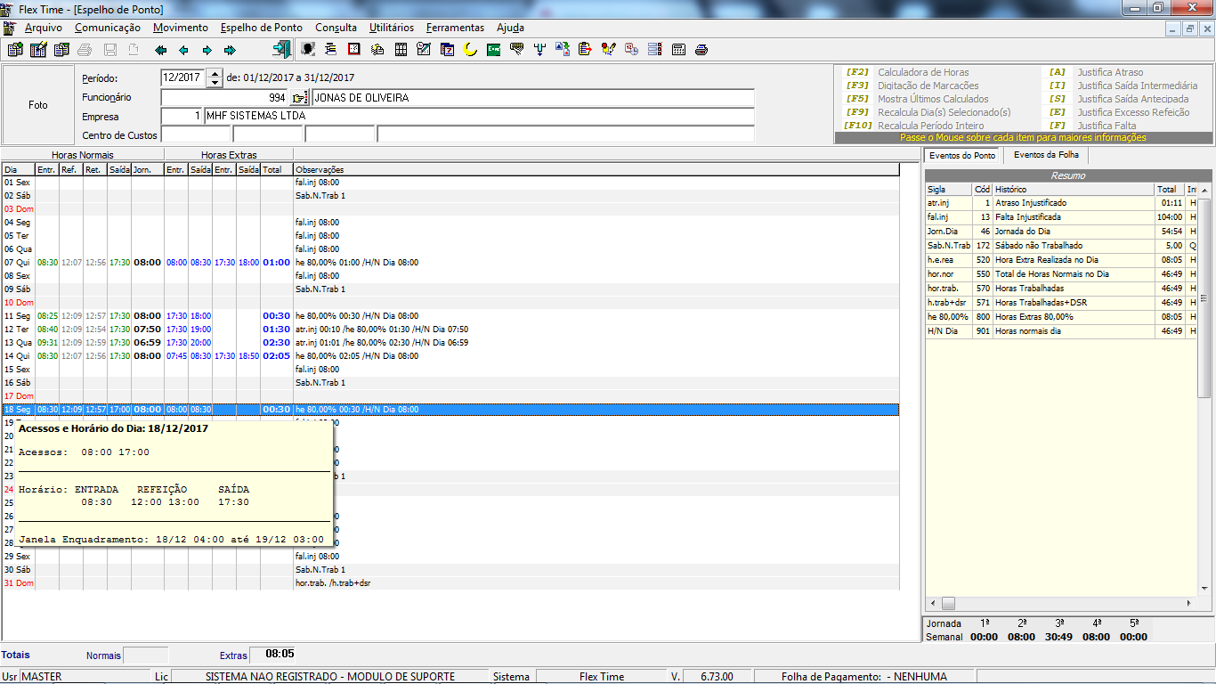Click the red-framed square toolbar icon
The image size is (1216, 684).
coord(354,50)
